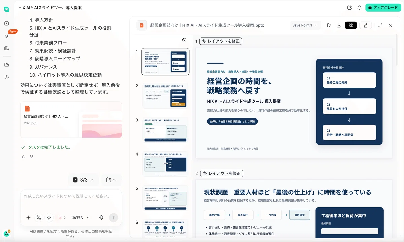
Task: Click list item 6. 将来業務フロー
Action: tap(48, 43)
